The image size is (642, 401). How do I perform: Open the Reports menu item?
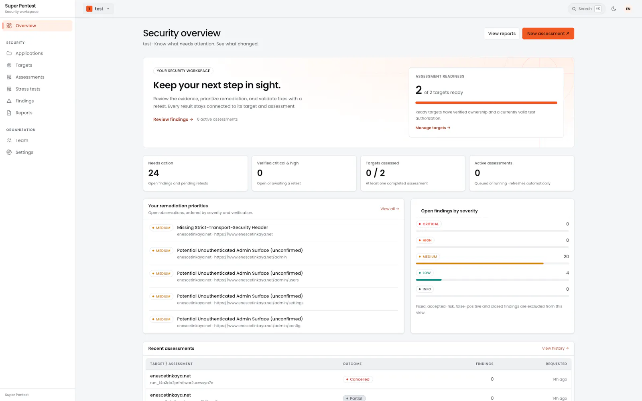[x=37, y=113]
